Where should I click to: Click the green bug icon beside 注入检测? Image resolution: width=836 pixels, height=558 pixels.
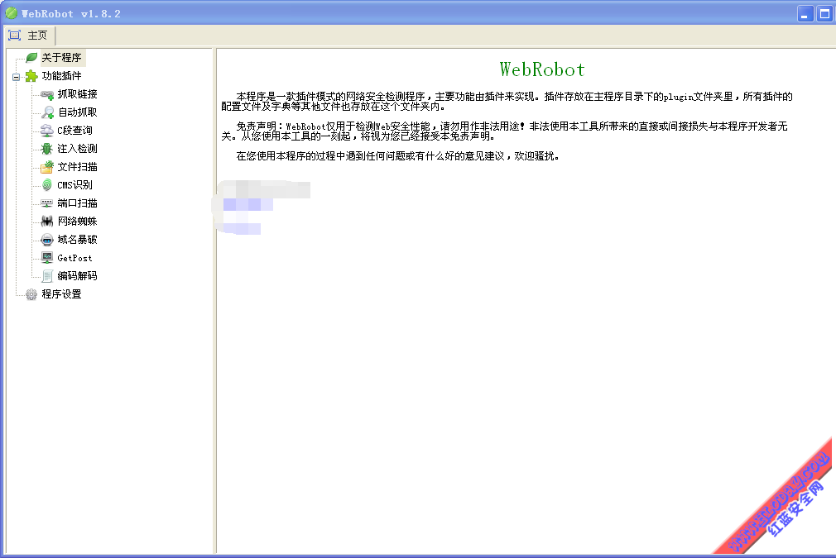point(47,149)
